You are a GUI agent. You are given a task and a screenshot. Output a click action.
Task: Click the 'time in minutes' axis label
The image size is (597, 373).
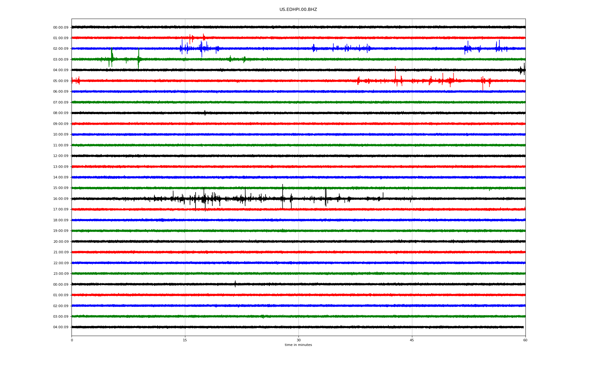298,345
